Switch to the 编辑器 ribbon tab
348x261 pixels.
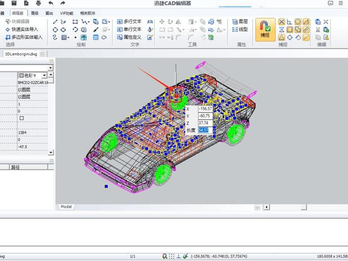pos(18,13)
